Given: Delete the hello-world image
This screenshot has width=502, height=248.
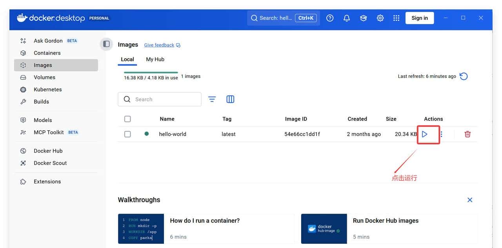Looking at the screenshot, I should pos(467,134).
